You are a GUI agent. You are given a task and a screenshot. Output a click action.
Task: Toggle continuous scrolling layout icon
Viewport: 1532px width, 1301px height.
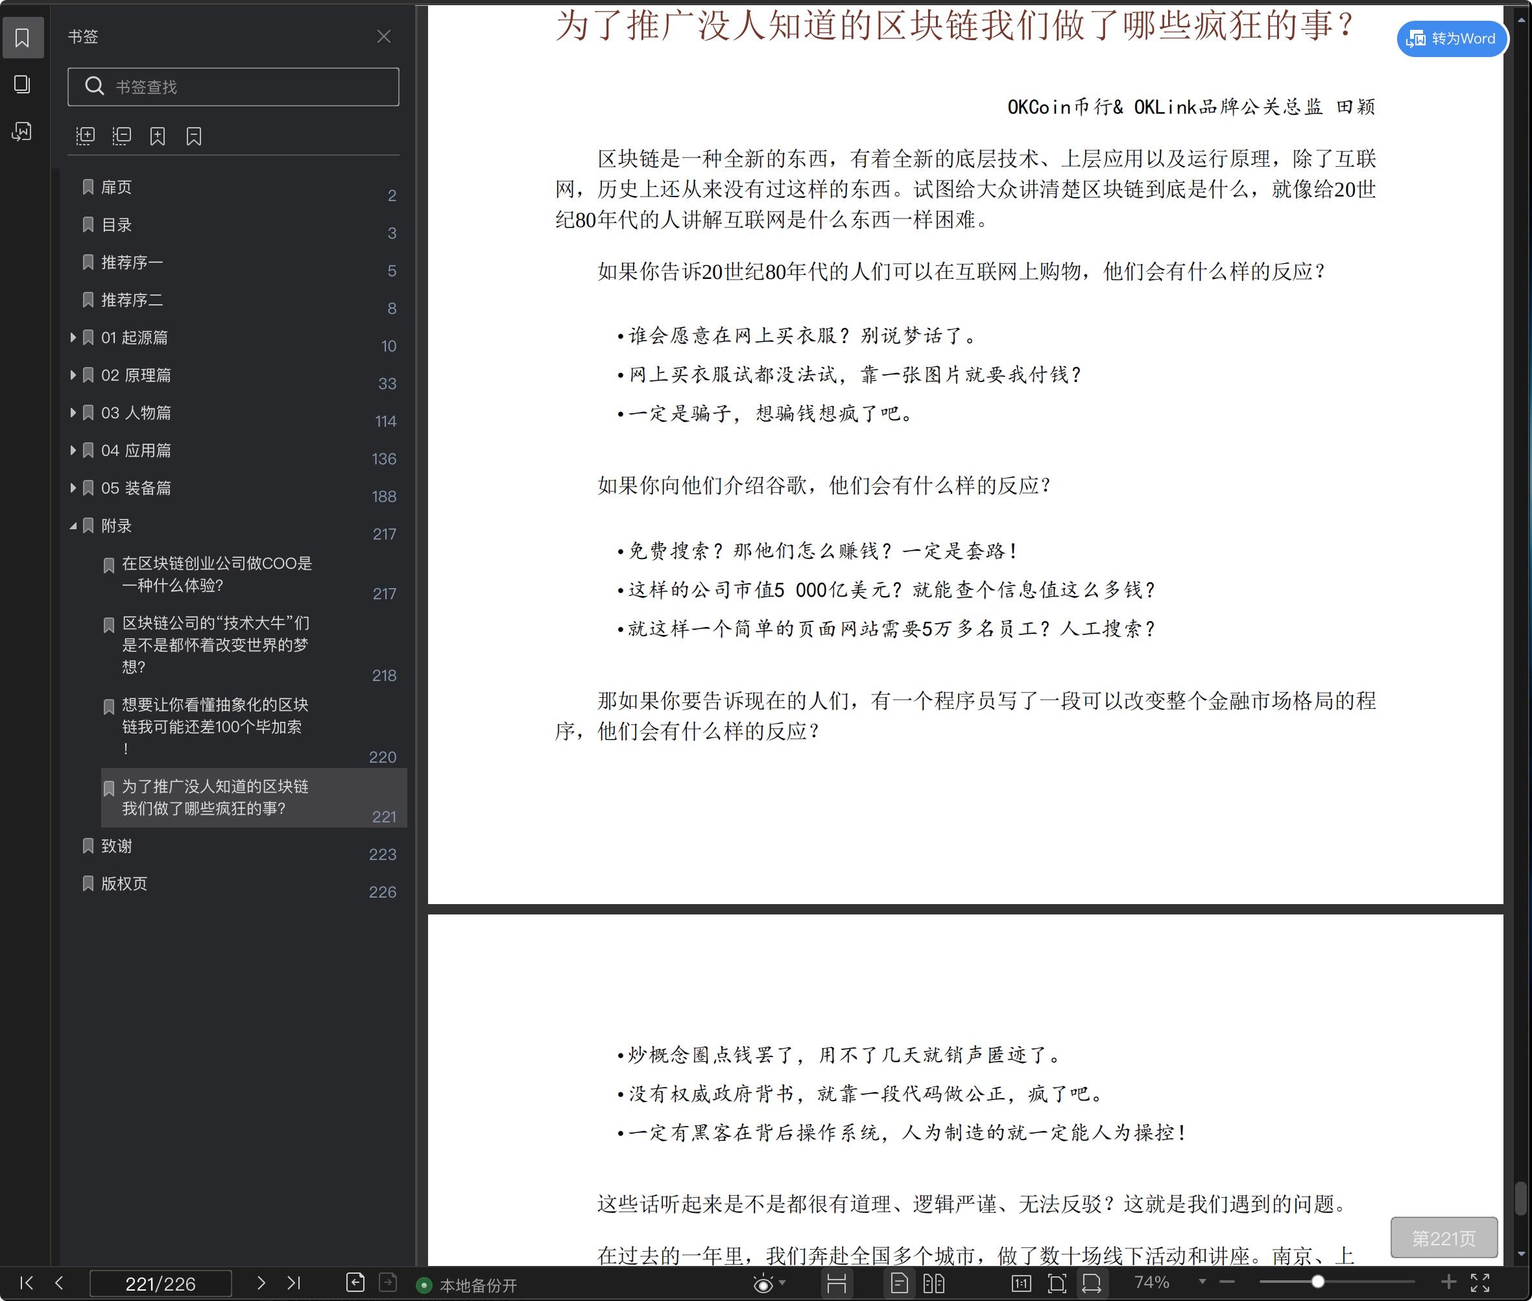837,1284
